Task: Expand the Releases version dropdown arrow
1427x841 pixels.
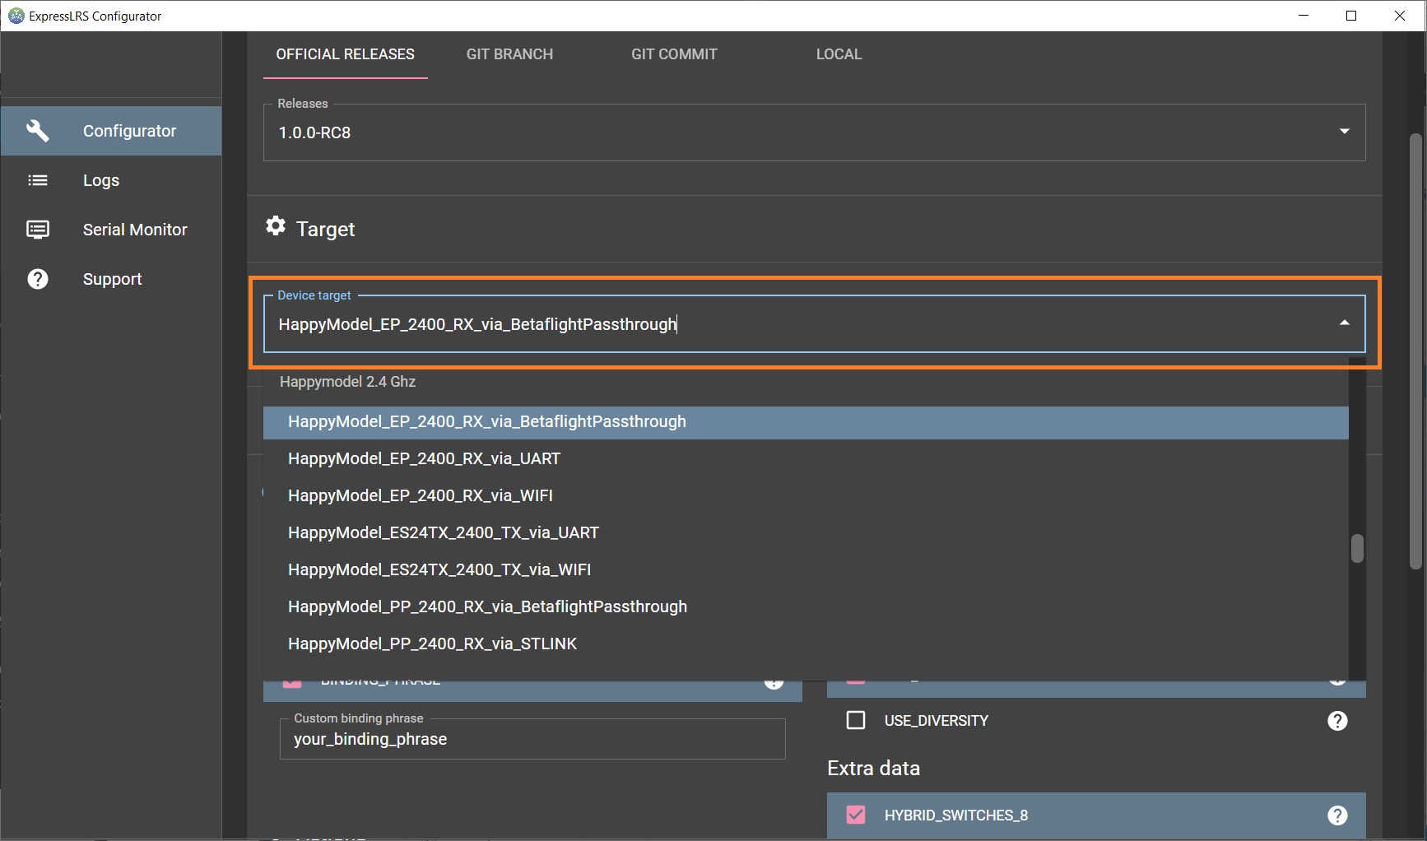Action: [x=1344, y=132]
